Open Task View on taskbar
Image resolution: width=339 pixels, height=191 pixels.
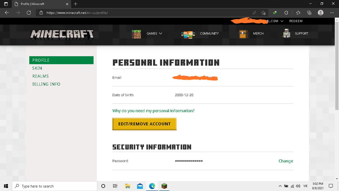(x=115, y=186)
